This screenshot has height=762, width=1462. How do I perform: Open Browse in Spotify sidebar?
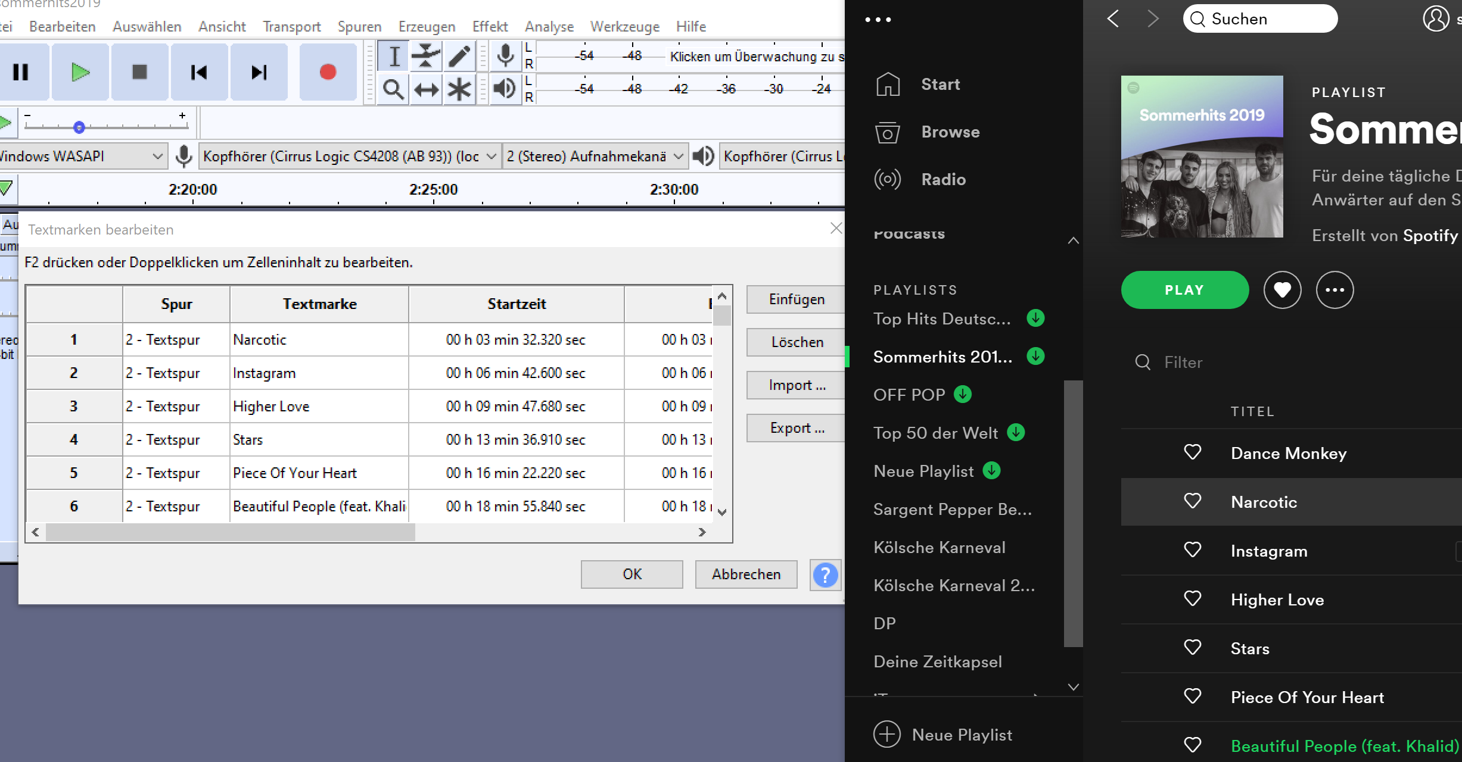pos(950,132)
